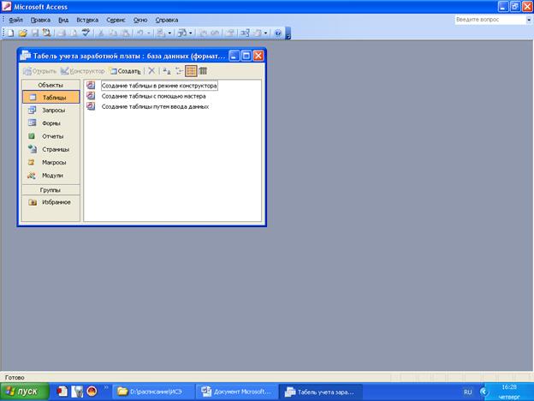The height and width of the screenshot is (401, 534).
Task: Select Страницы in the objects list
Action: (x=50, y=149)
